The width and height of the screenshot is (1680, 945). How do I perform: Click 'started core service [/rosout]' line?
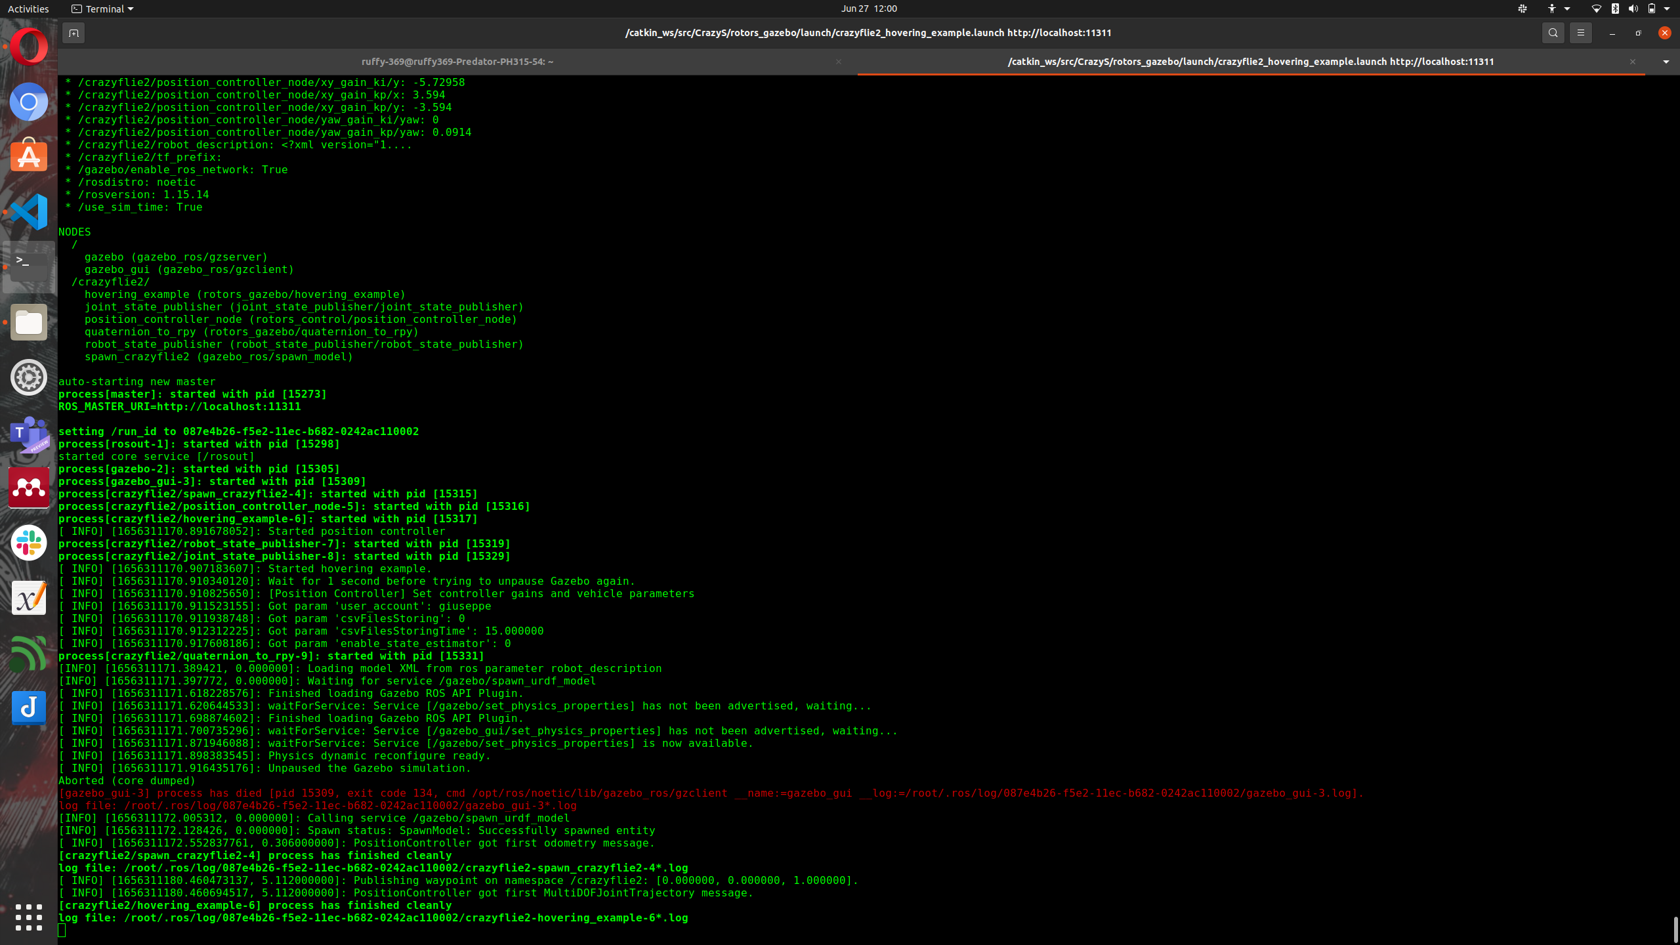[x=156, y=456]
